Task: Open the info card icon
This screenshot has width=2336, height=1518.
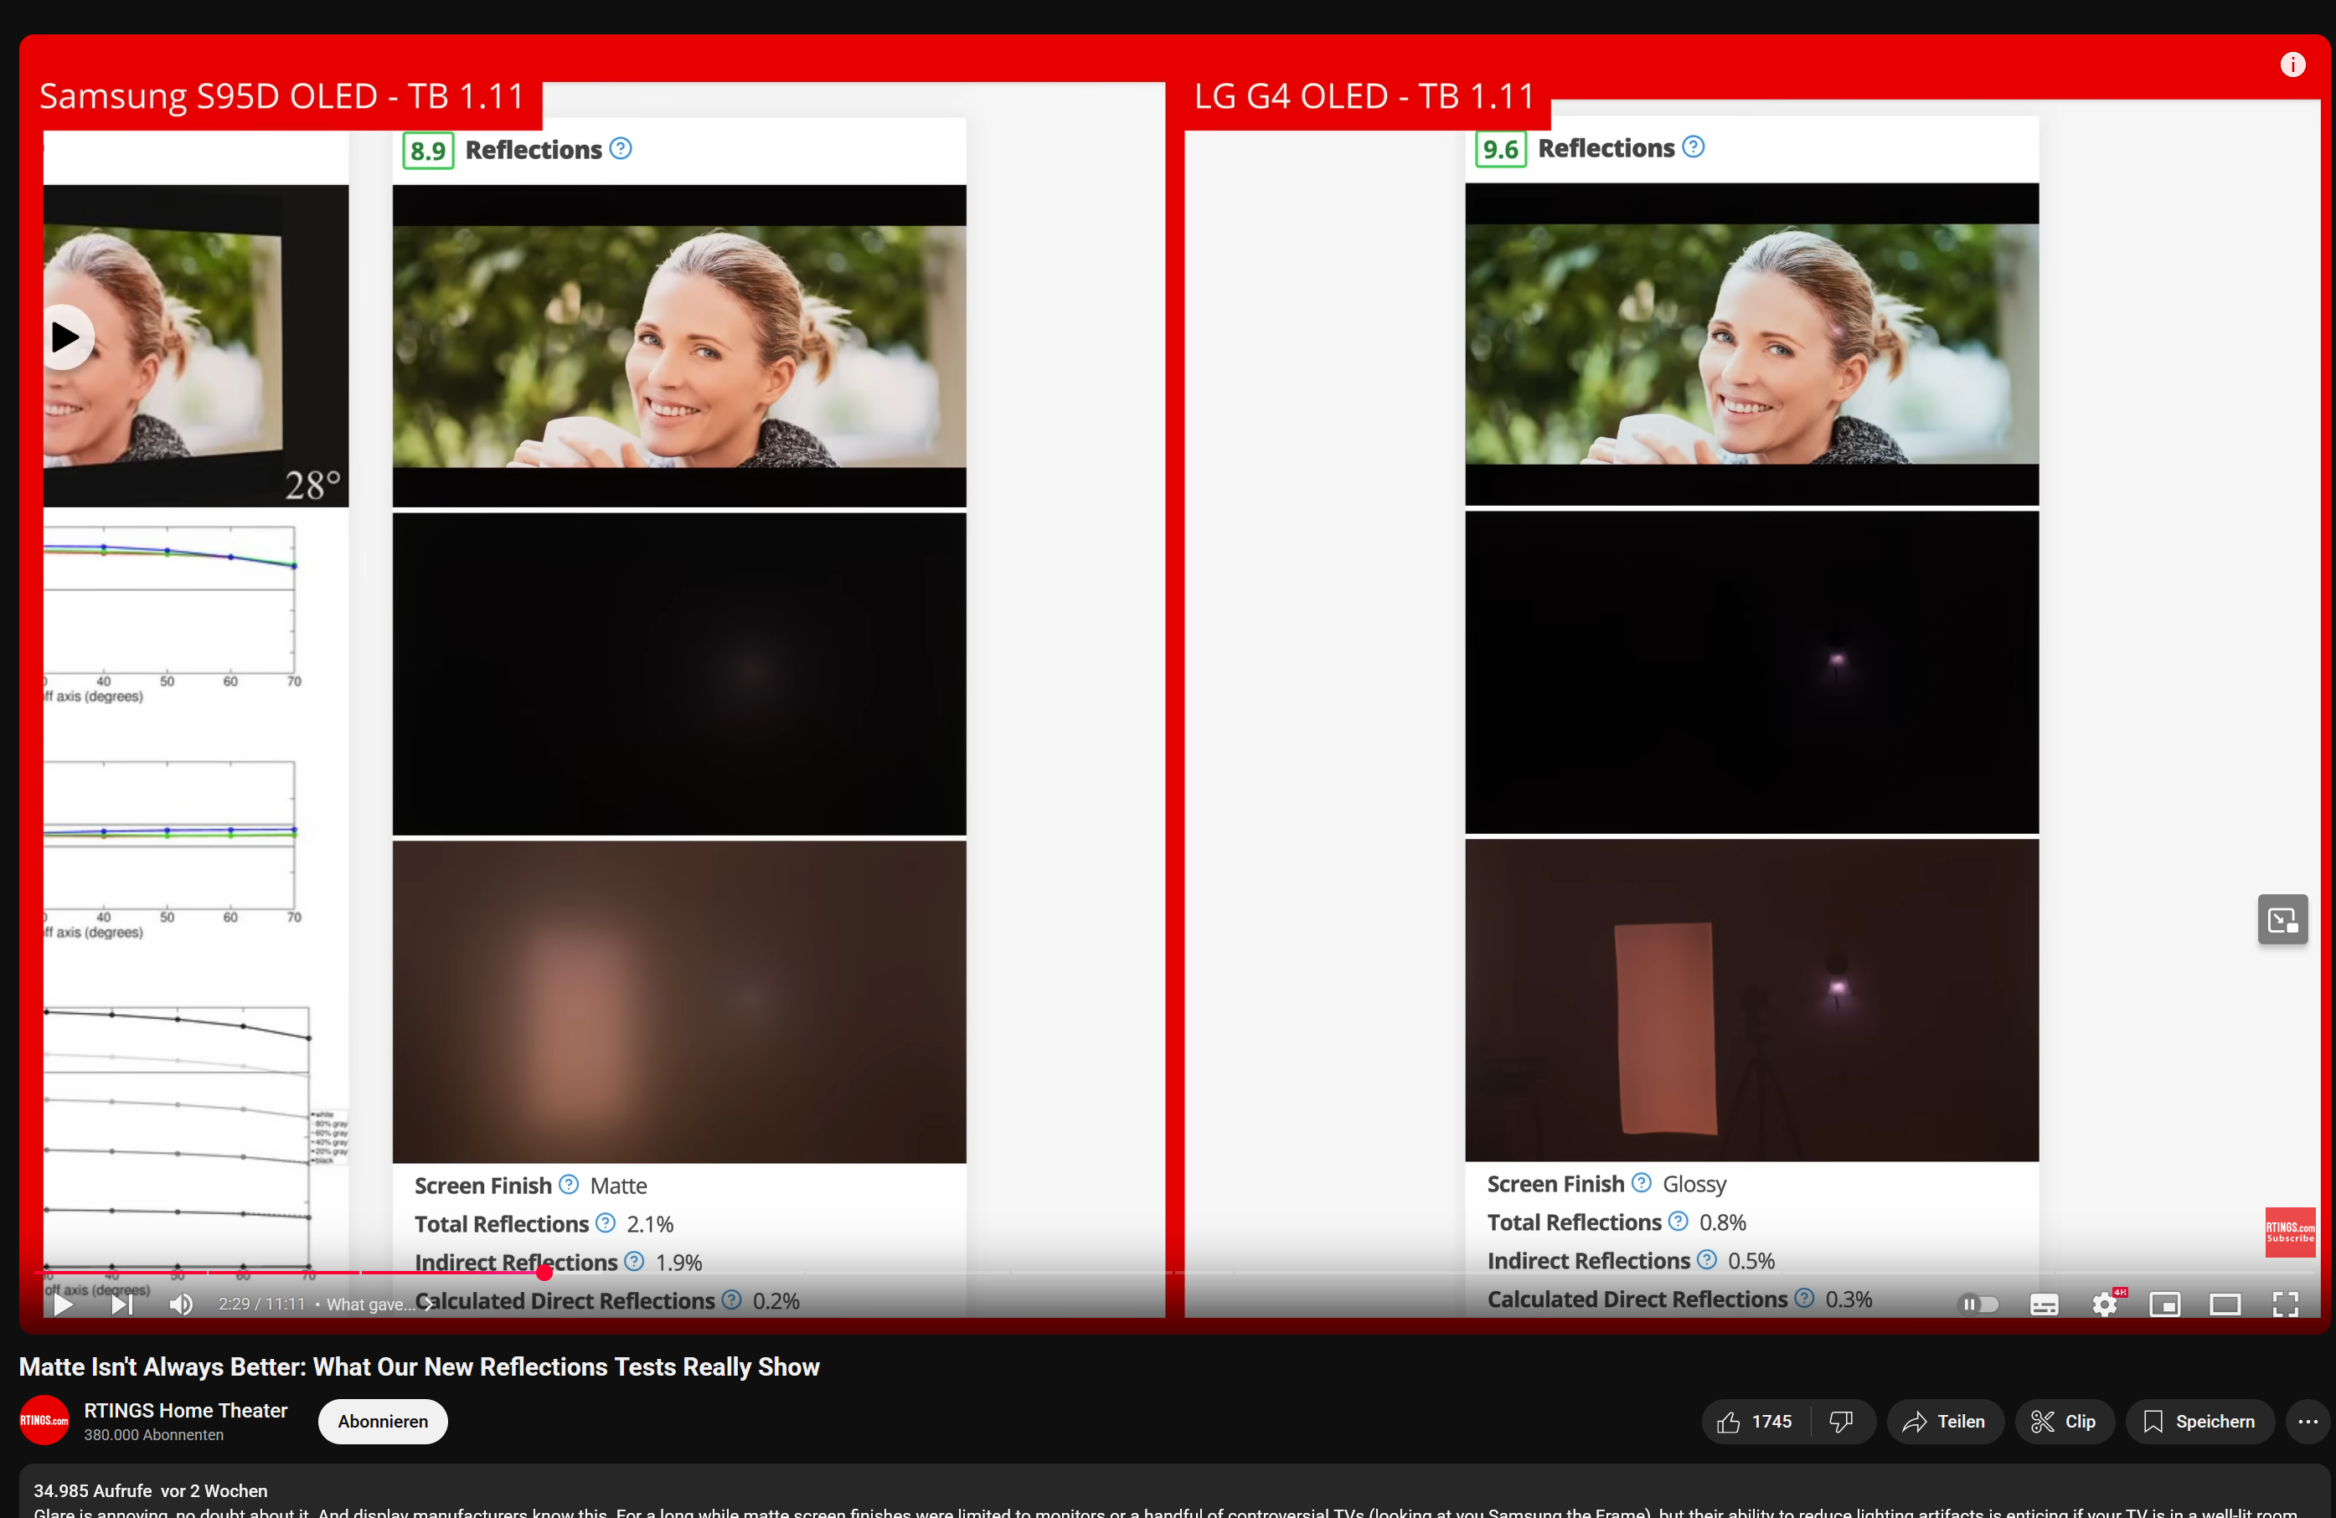Action: (x=2292, y=64)
